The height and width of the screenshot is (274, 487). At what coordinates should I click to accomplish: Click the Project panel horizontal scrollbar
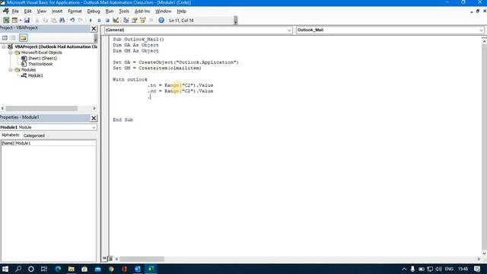pyautogui.click(x=42, y=108)
